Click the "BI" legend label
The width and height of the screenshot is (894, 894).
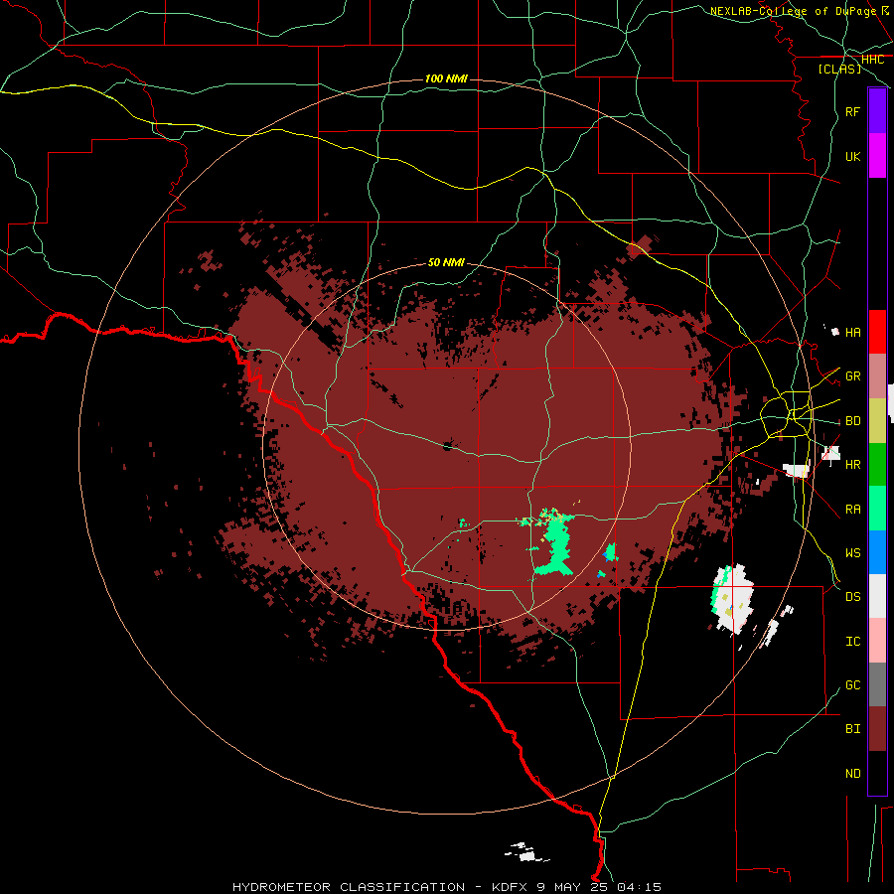click(852, 729)
